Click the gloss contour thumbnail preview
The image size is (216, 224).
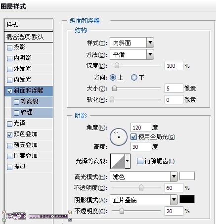[118, 161]
